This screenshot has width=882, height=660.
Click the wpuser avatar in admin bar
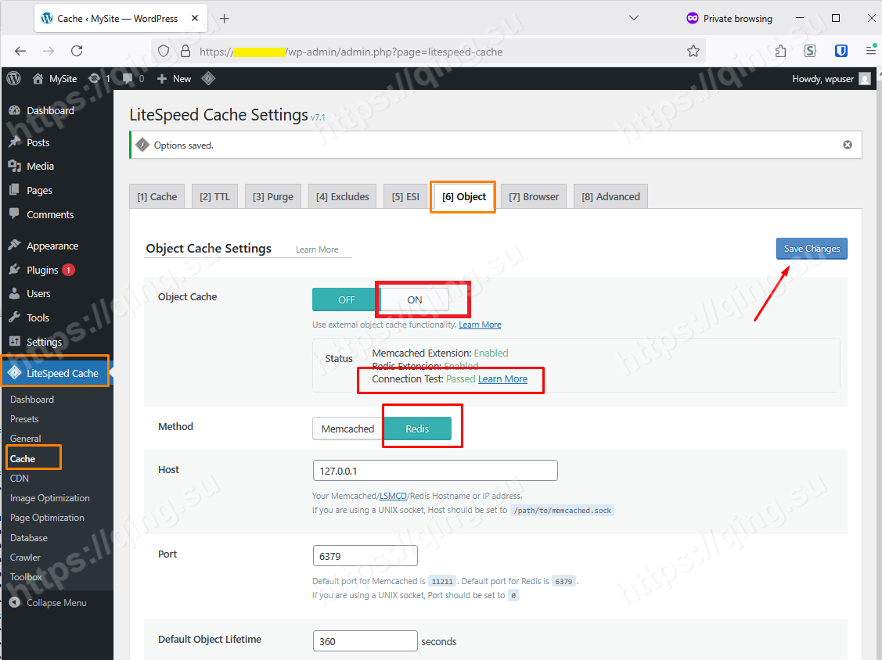pos(865,79)
